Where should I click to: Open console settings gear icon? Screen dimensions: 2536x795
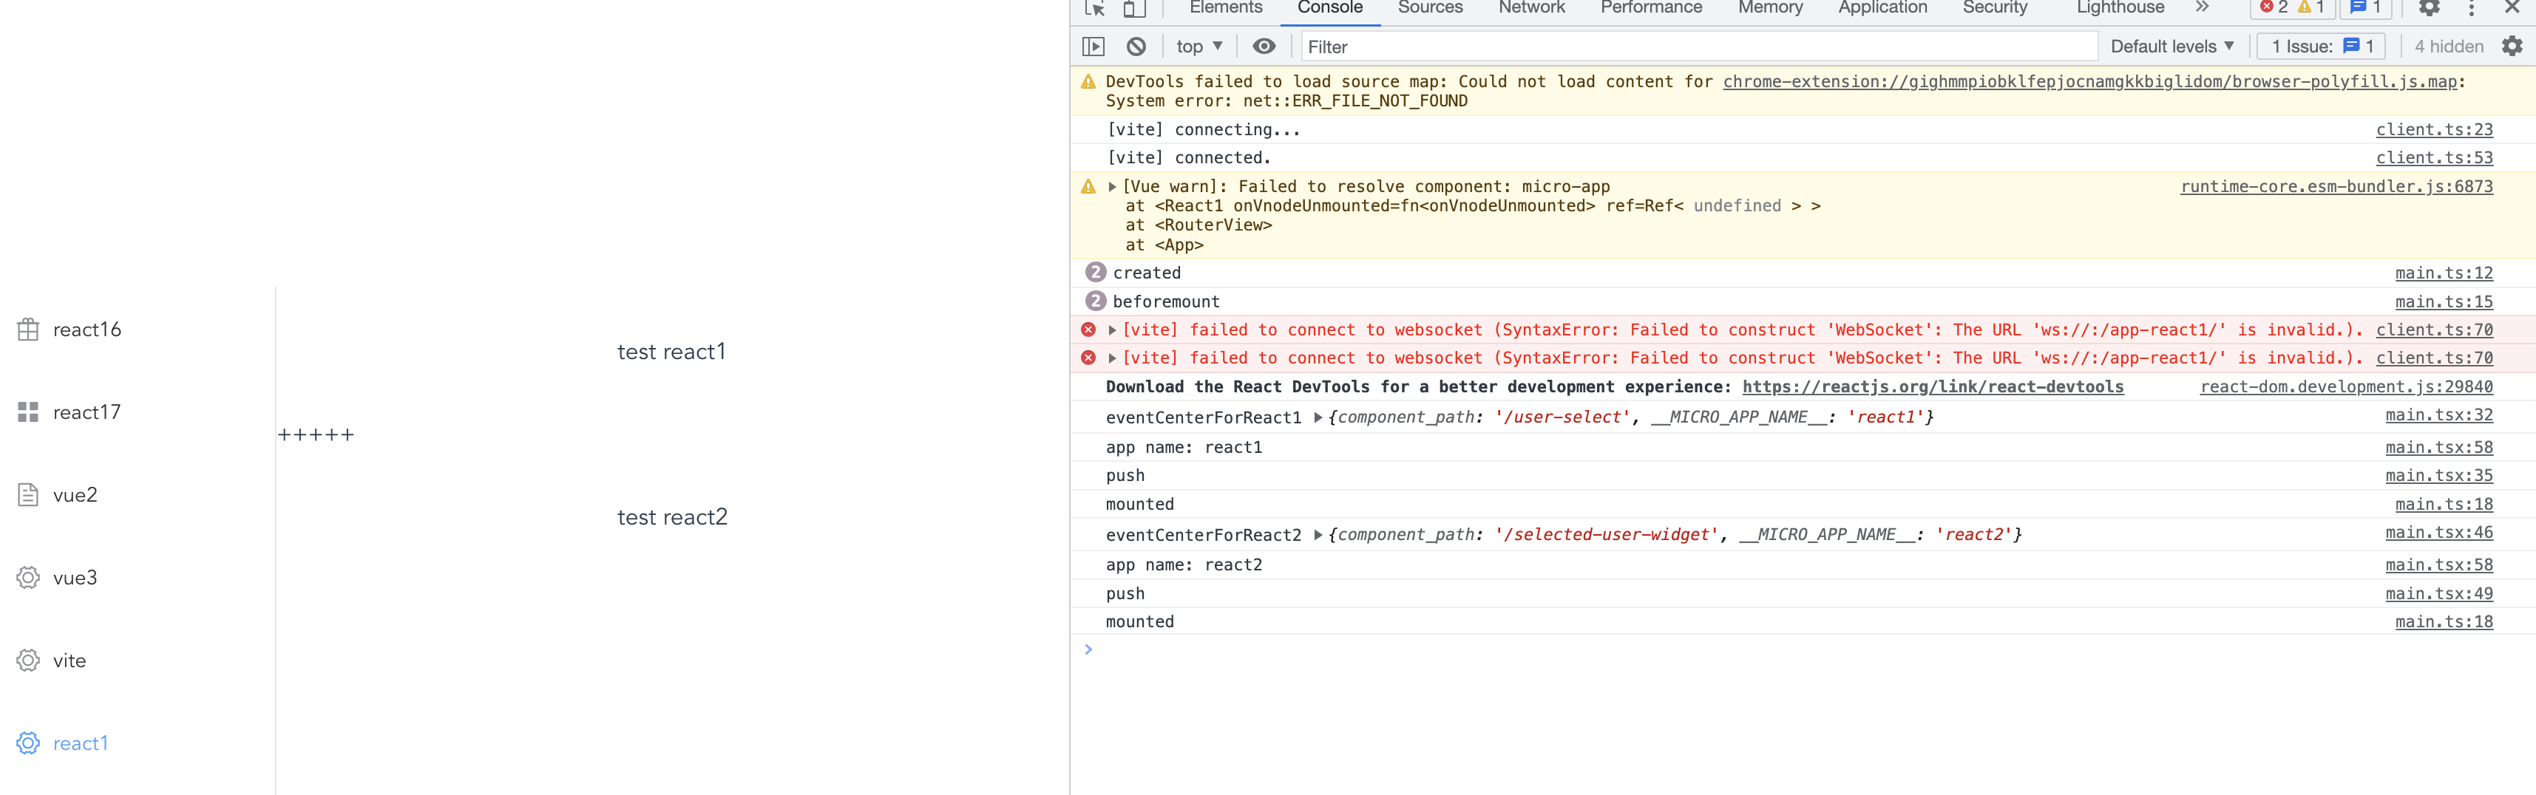coord(2512,47)
